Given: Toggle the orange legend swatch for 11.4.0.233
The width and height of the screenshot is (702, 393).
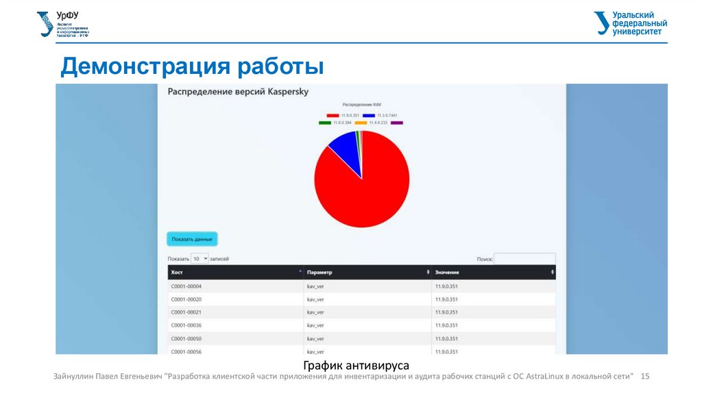Looking at the screenshot, I should [361, 123].
